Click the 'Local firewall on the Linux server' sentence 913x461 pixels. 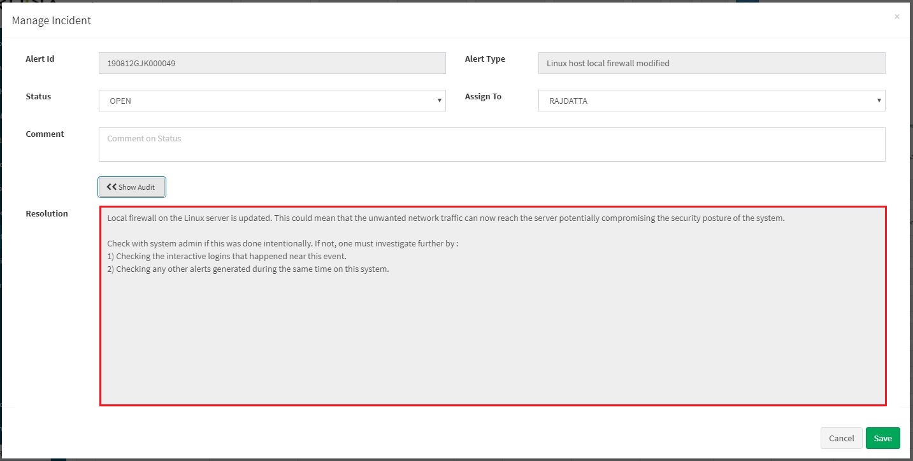446,218
